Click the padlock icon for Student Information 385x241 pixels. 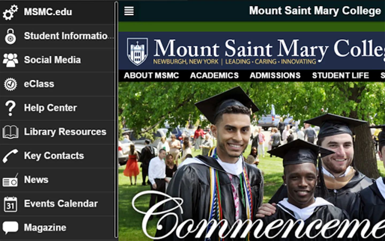10,36
